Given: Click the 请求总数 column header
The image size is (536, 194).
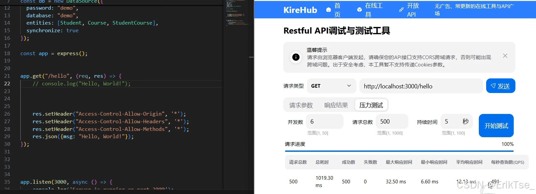Looking at the screenshot, I should pyautogui.click(x=298, y=162).
